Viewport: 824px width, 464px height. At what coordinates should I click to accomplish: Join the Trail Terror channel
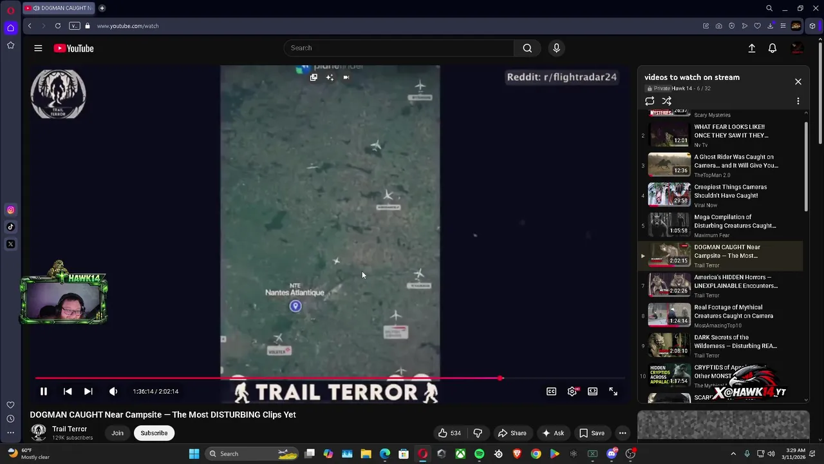coord(117,433)
